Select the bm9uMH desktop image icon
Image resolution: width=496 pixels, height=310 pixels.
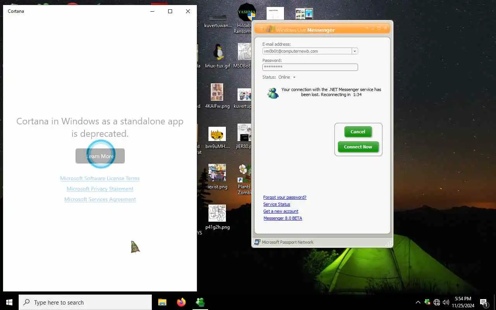[217, 138]
